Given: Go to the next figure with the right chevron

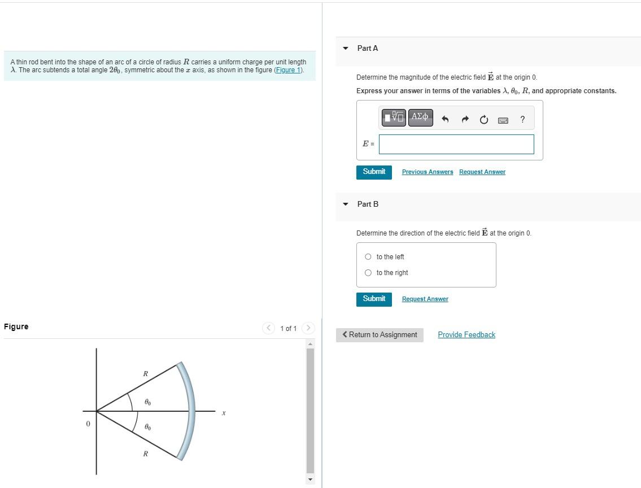Looking at the screenshot, I should pos(308,328).
